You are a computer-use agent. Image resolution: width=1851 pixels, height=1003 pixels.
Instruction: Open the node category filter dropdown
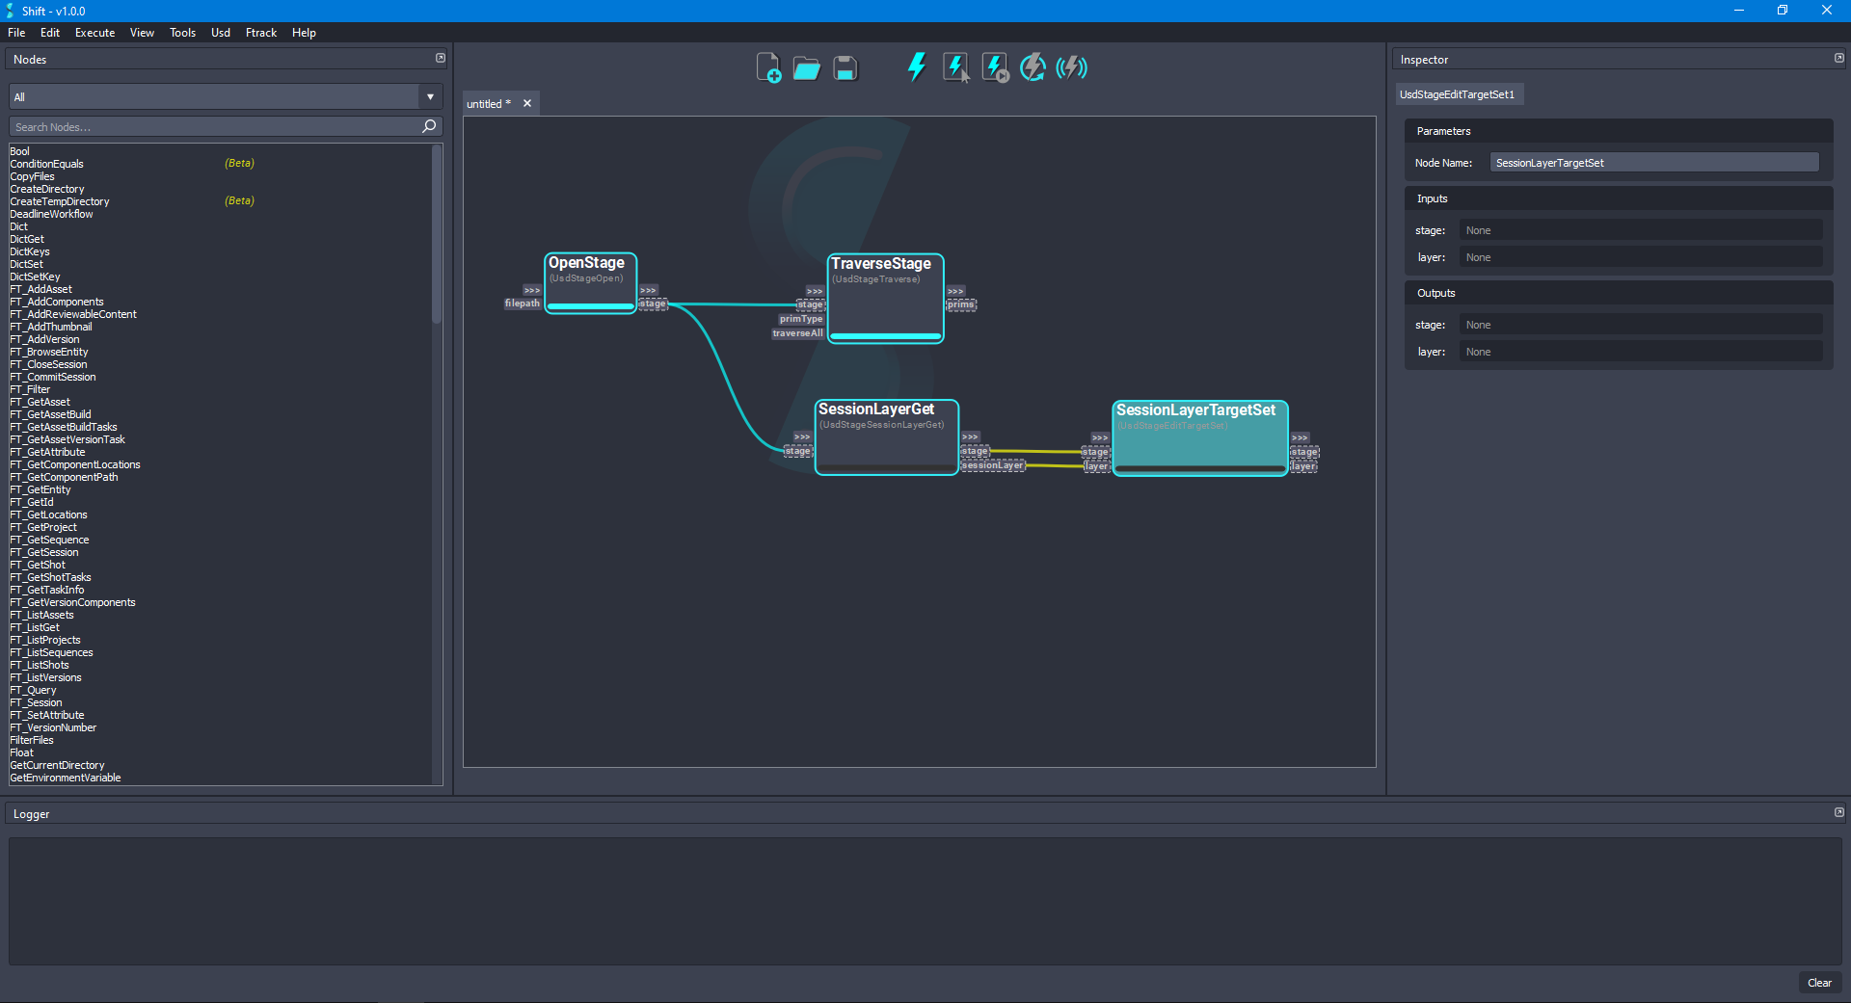tap(429, 96)
